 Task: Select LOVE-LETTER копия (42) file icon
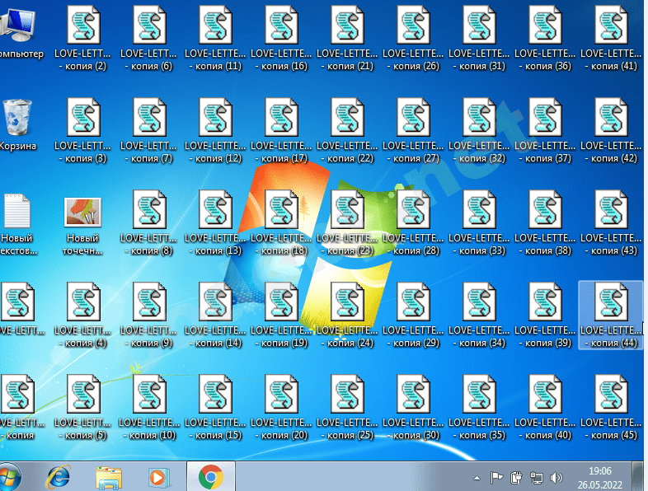611,117
